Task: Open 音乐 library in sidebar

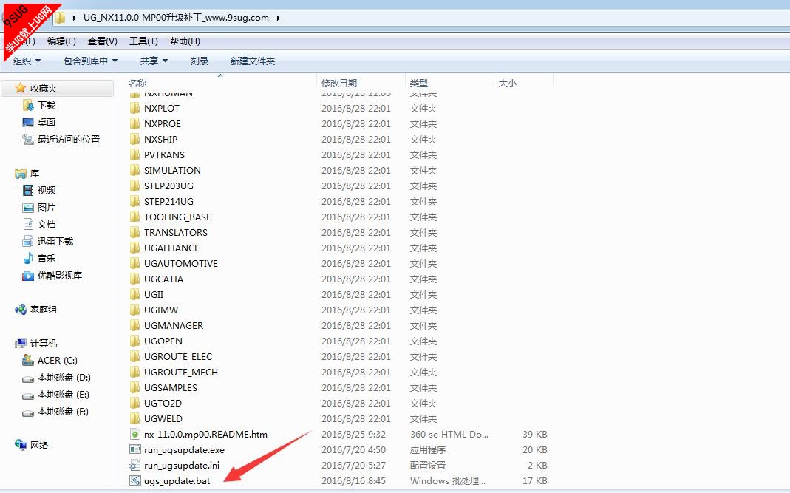Action: coord(39,259)
